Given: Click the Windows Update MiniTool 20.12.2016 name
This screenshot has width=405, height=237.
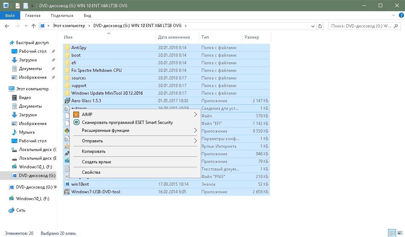Looking at the screenshot, I should (107, 93).
